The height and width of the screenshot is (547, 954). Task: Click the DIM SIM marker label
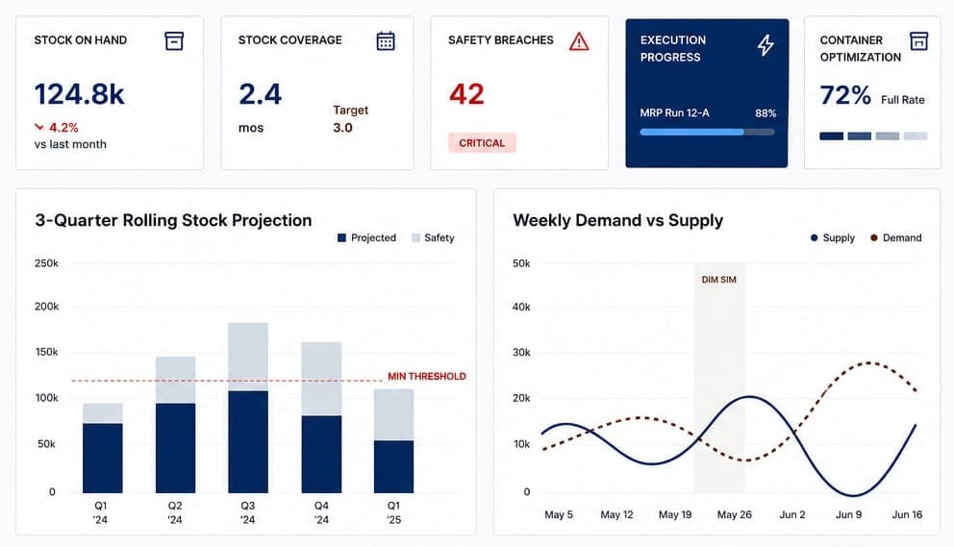pyautogui.click(x=718, y=280)
